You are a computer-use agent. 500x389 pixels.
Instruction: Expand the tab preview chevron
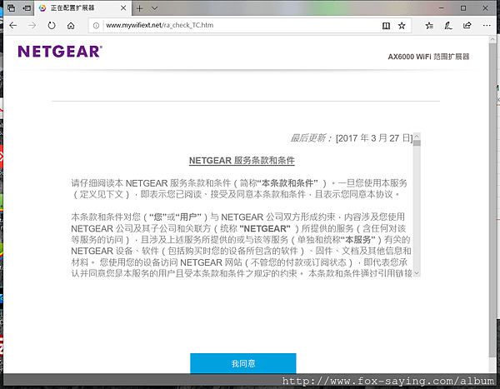[x=155, y=8]
